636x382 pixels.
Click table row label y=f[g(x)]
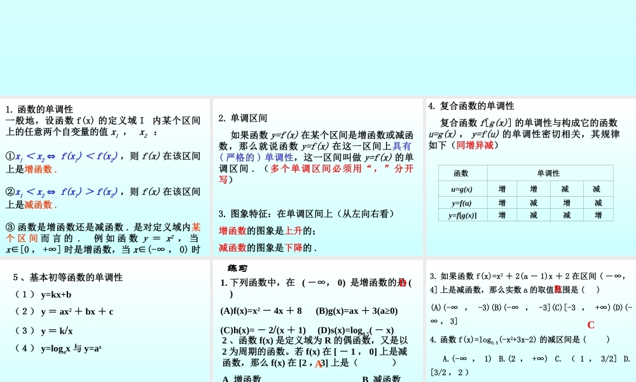pyautogui.click(x=462, y=215)
